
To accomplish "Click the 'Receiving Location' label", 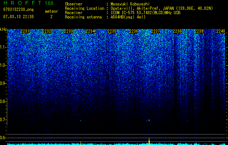I will click(x=84, y=8).
